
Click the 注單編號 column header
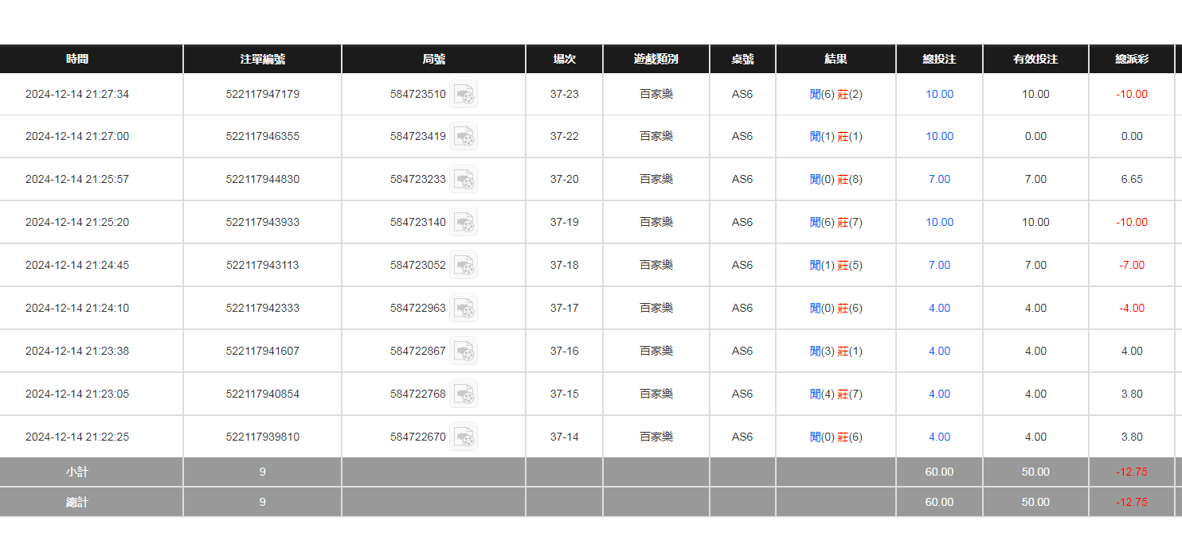pos(262,59)
